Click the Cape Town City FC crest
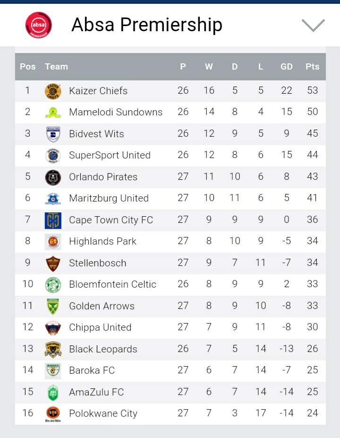Screen dimensions: 340x438 (x=53, y=220)
